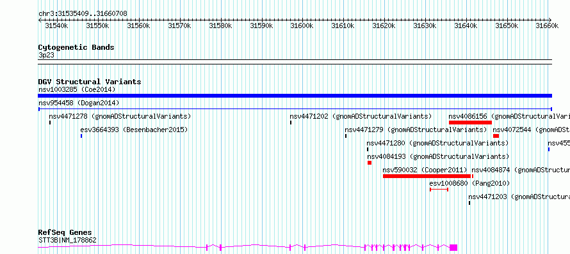The width and height of the screenshot is (570, 254).
Task: Click the chr3:31535409..31660708 coordinates text
Action: (83, 14)
